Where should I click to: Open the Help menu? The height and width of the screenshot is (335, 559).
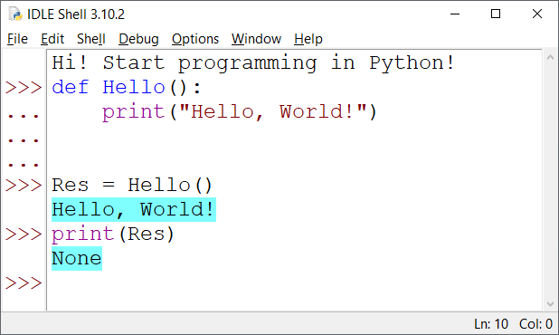coord(308,39)
